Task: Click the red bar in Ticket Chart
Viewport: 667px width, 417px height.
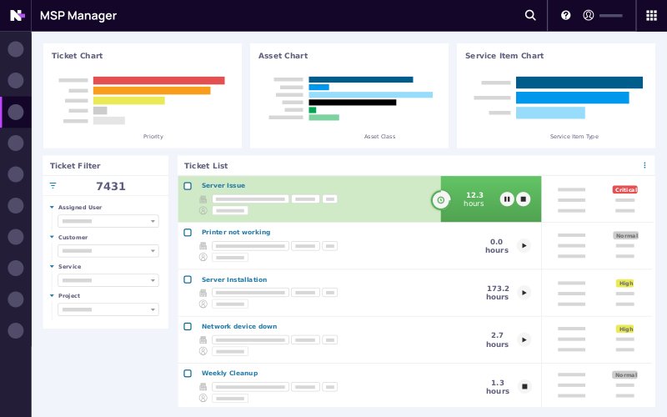Action: (x=158, y=80)
